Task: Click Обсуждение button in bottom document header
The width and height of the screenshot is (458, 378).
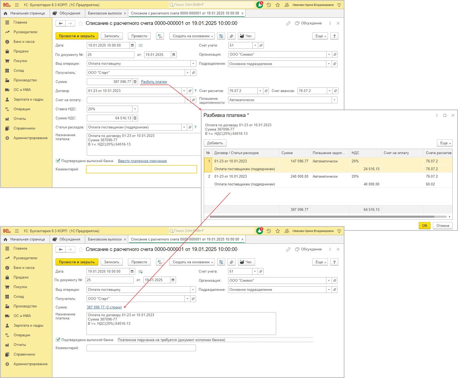Action: pyautogui.click(x=308, y=249)
